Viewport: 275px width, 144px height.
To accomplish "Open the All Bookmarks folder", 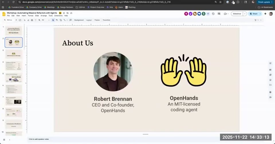I will point(265,7).
